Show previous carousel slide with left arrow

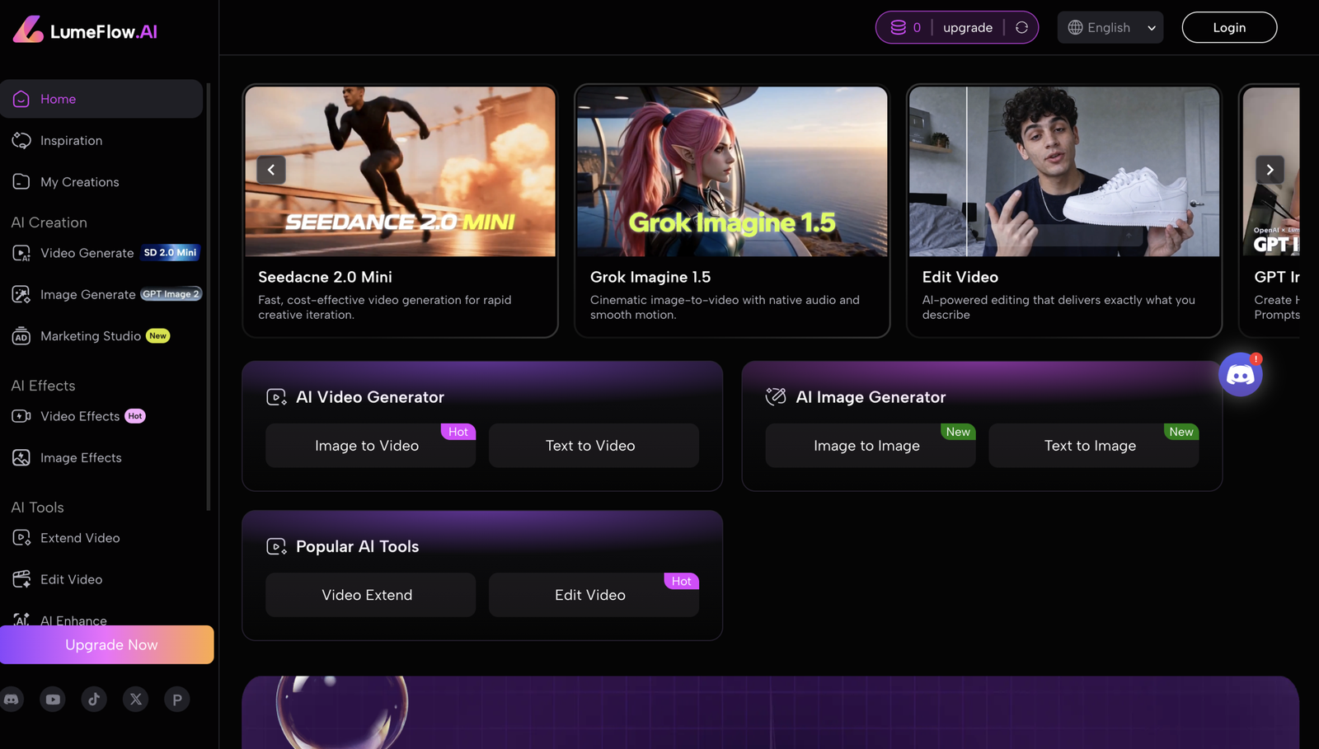pyautogui.click(x=271, y=170)
